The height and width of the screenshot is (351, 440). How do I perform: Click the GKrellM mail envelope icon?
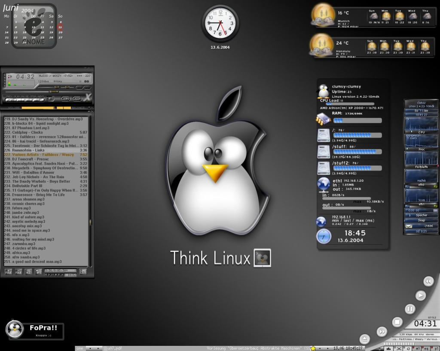pyautogui.click(x=409, y=226)
